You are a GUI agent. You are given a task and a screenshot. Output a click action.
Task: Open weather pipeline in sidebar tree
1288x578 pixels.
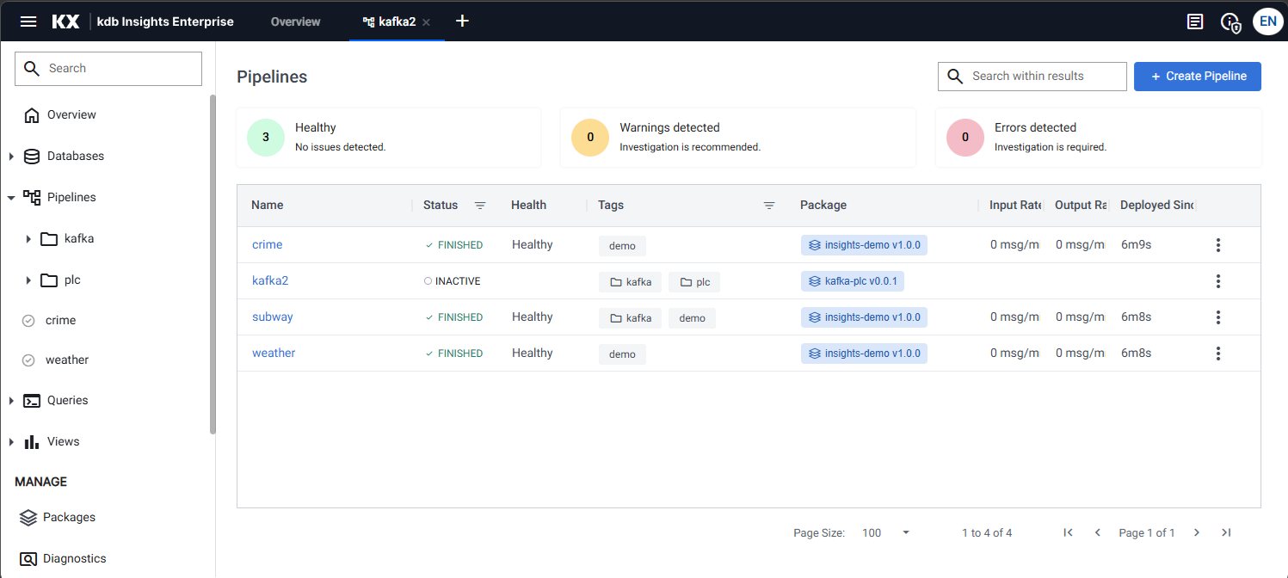coord(67,360)
